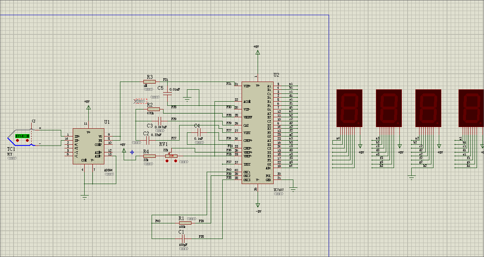The width and height of the screenshot is (484, 257).
Task: Select the third seven-segment display from the left
Action: [428, 108]
